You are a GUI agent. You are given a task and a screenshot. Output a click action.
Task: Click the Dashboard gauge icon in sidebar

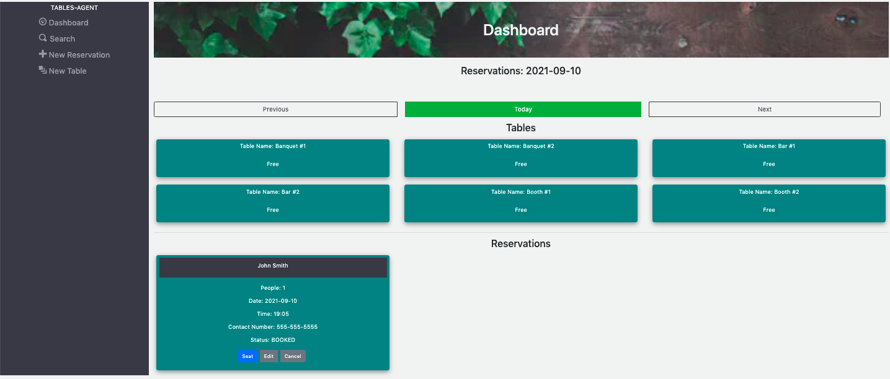pyautogui.click(x=43, y=22)
